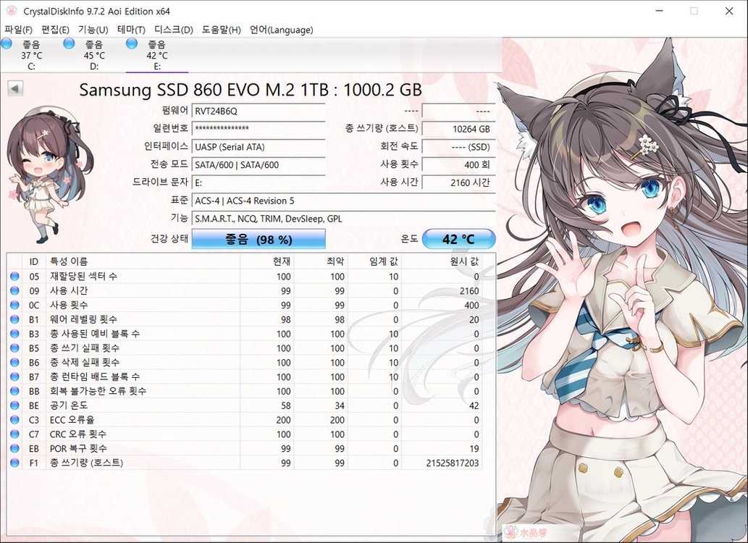Click the total host writes value 10264 GB
Screen dimensions: 748x543
point(459,129)
